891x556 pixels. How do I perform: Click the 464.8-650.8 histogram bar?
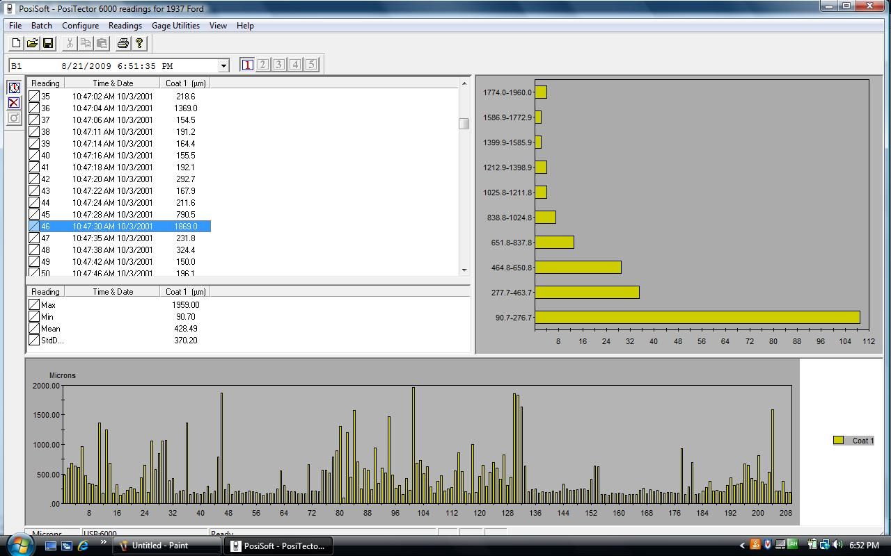(x=578, y=268)
